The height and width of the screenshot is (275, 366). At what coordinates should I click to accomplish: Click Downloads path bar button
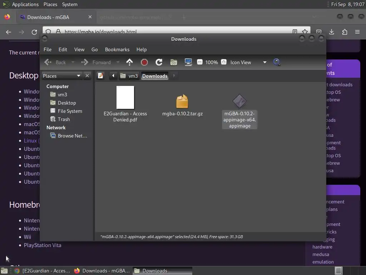coord(155,76)
